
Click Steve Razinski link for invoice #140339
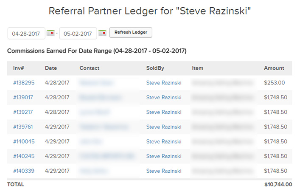pyautogui.click(x=164, y=171)
